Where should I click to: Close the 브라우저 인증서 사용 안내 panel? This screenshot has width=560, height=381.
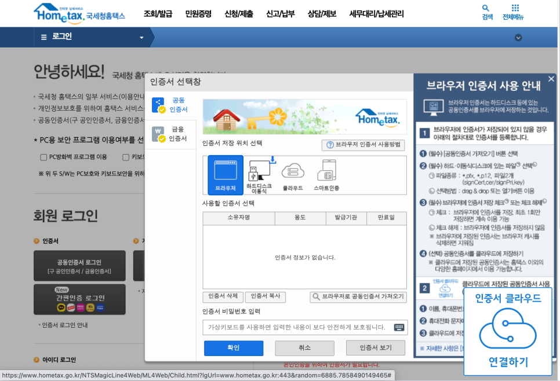pyautogui.click(x=551, y=79)
